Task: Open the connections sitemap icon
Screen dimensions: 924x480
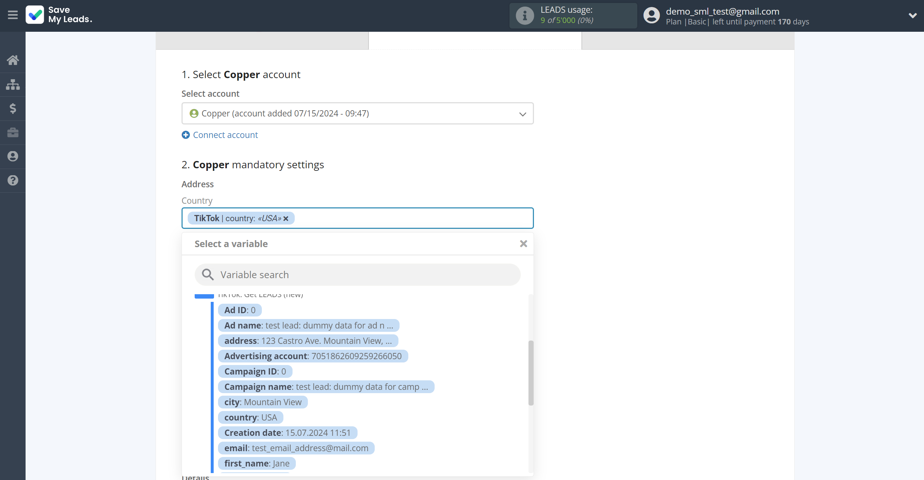Action: (13, 84)
